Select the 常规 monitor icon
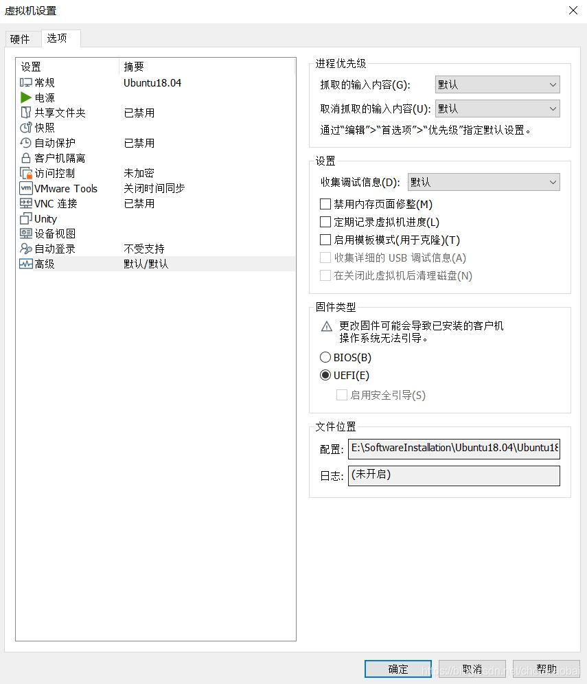The image size is (587, 684). coord(25,82)
